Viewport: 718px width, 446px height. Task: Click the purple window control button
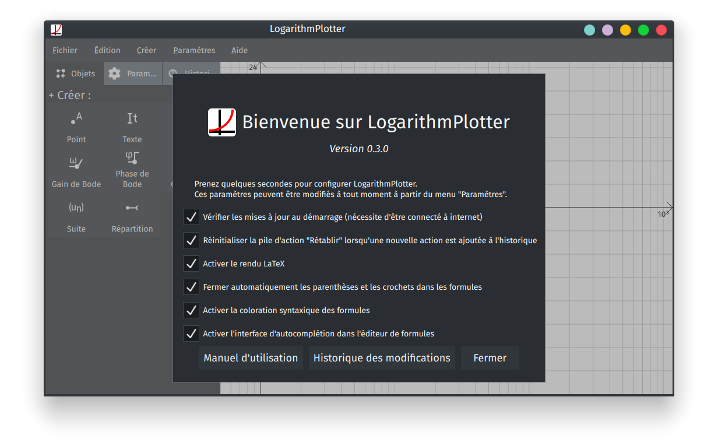608,30
